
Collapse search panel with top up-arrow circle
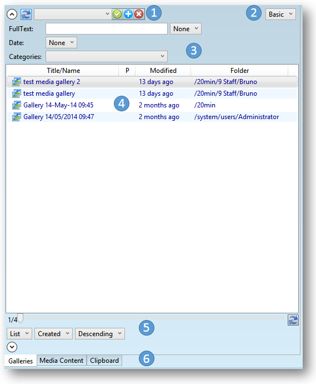pos(12,14)
